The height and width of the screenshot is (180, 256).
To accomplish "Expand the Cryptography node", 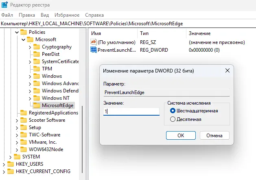I will (30, 47).
